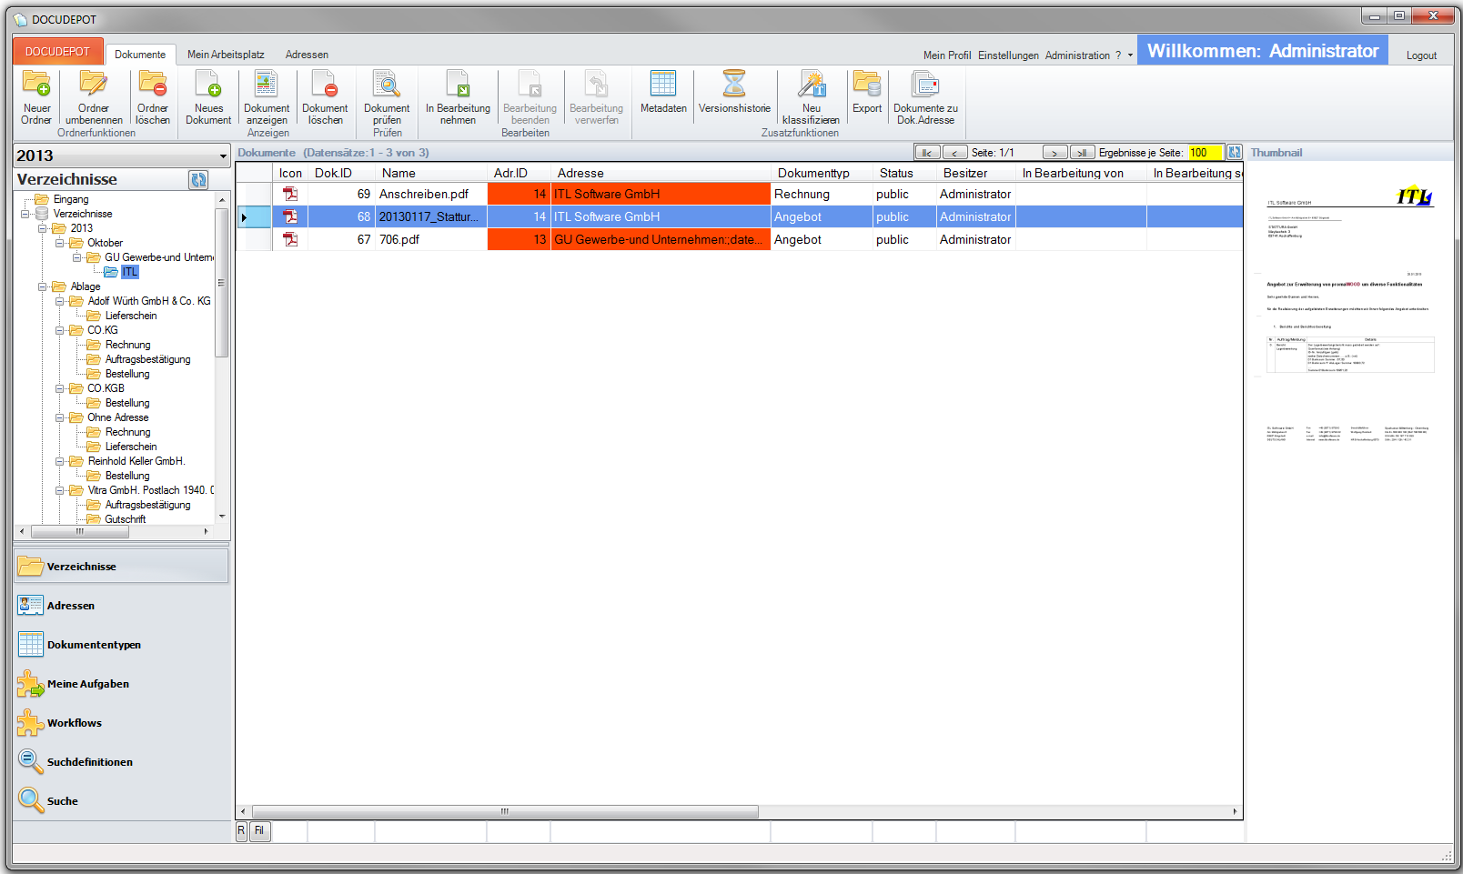Go to the first results page

927,153
